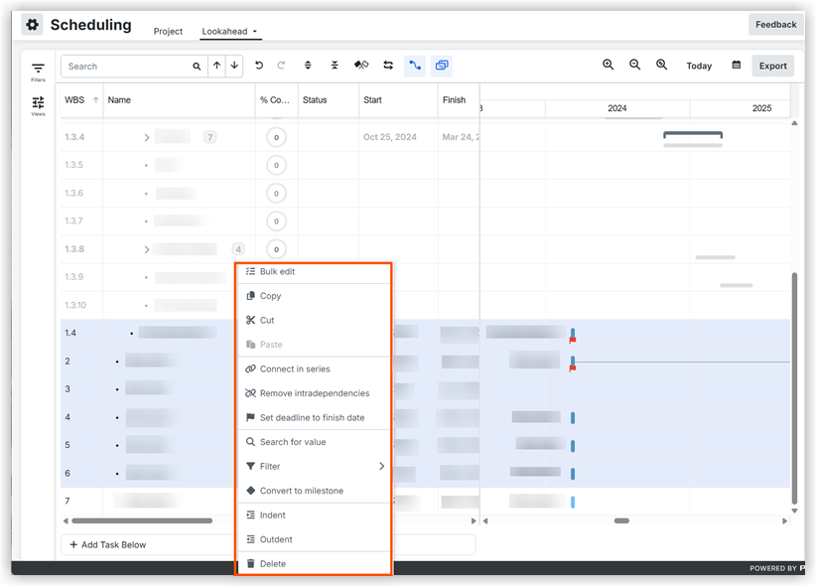The width and height of the screenshot is (817, 588).
Task: Open the Filter submenu
Action: tap(314, 466)
